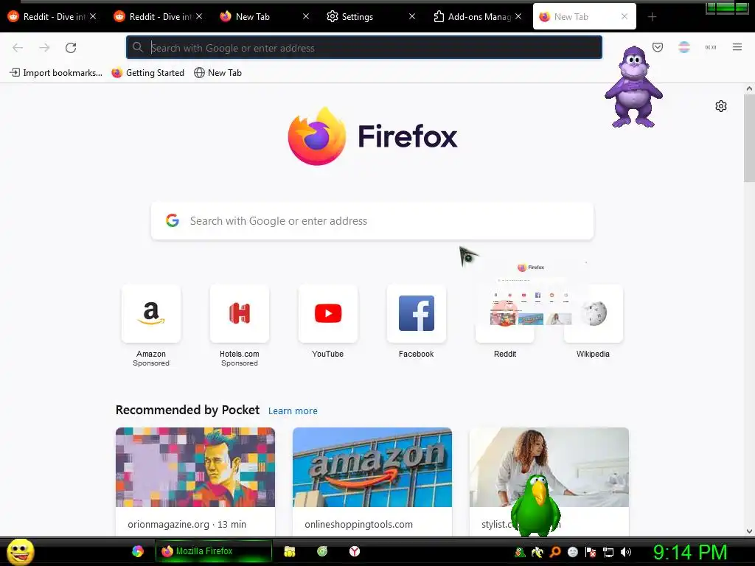755x566 pixels.
Task: Click the smiley face Start button
Action: tap(20, 551)
